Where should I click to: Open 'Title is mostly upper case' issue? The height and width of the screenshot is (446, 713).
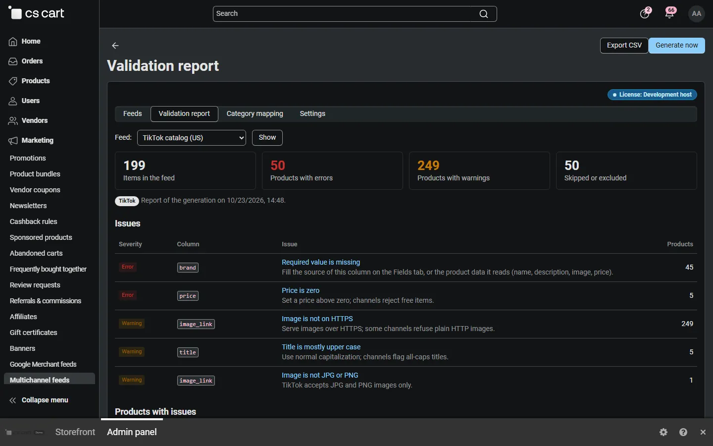321,347
